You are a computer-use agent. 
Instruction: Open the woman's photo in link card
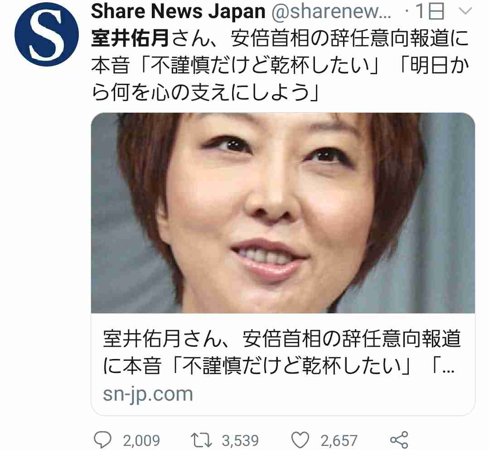click(x=283, y=213)
